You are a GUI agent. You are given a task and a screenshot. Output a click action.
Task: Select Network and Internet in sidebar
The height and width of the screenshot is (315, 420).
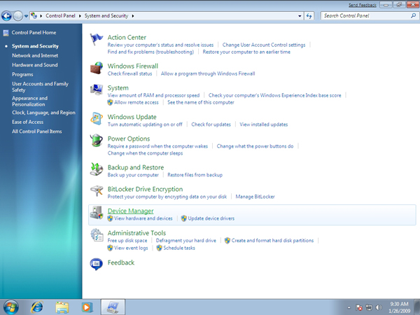pyautogui.click(x=35, y=55)
